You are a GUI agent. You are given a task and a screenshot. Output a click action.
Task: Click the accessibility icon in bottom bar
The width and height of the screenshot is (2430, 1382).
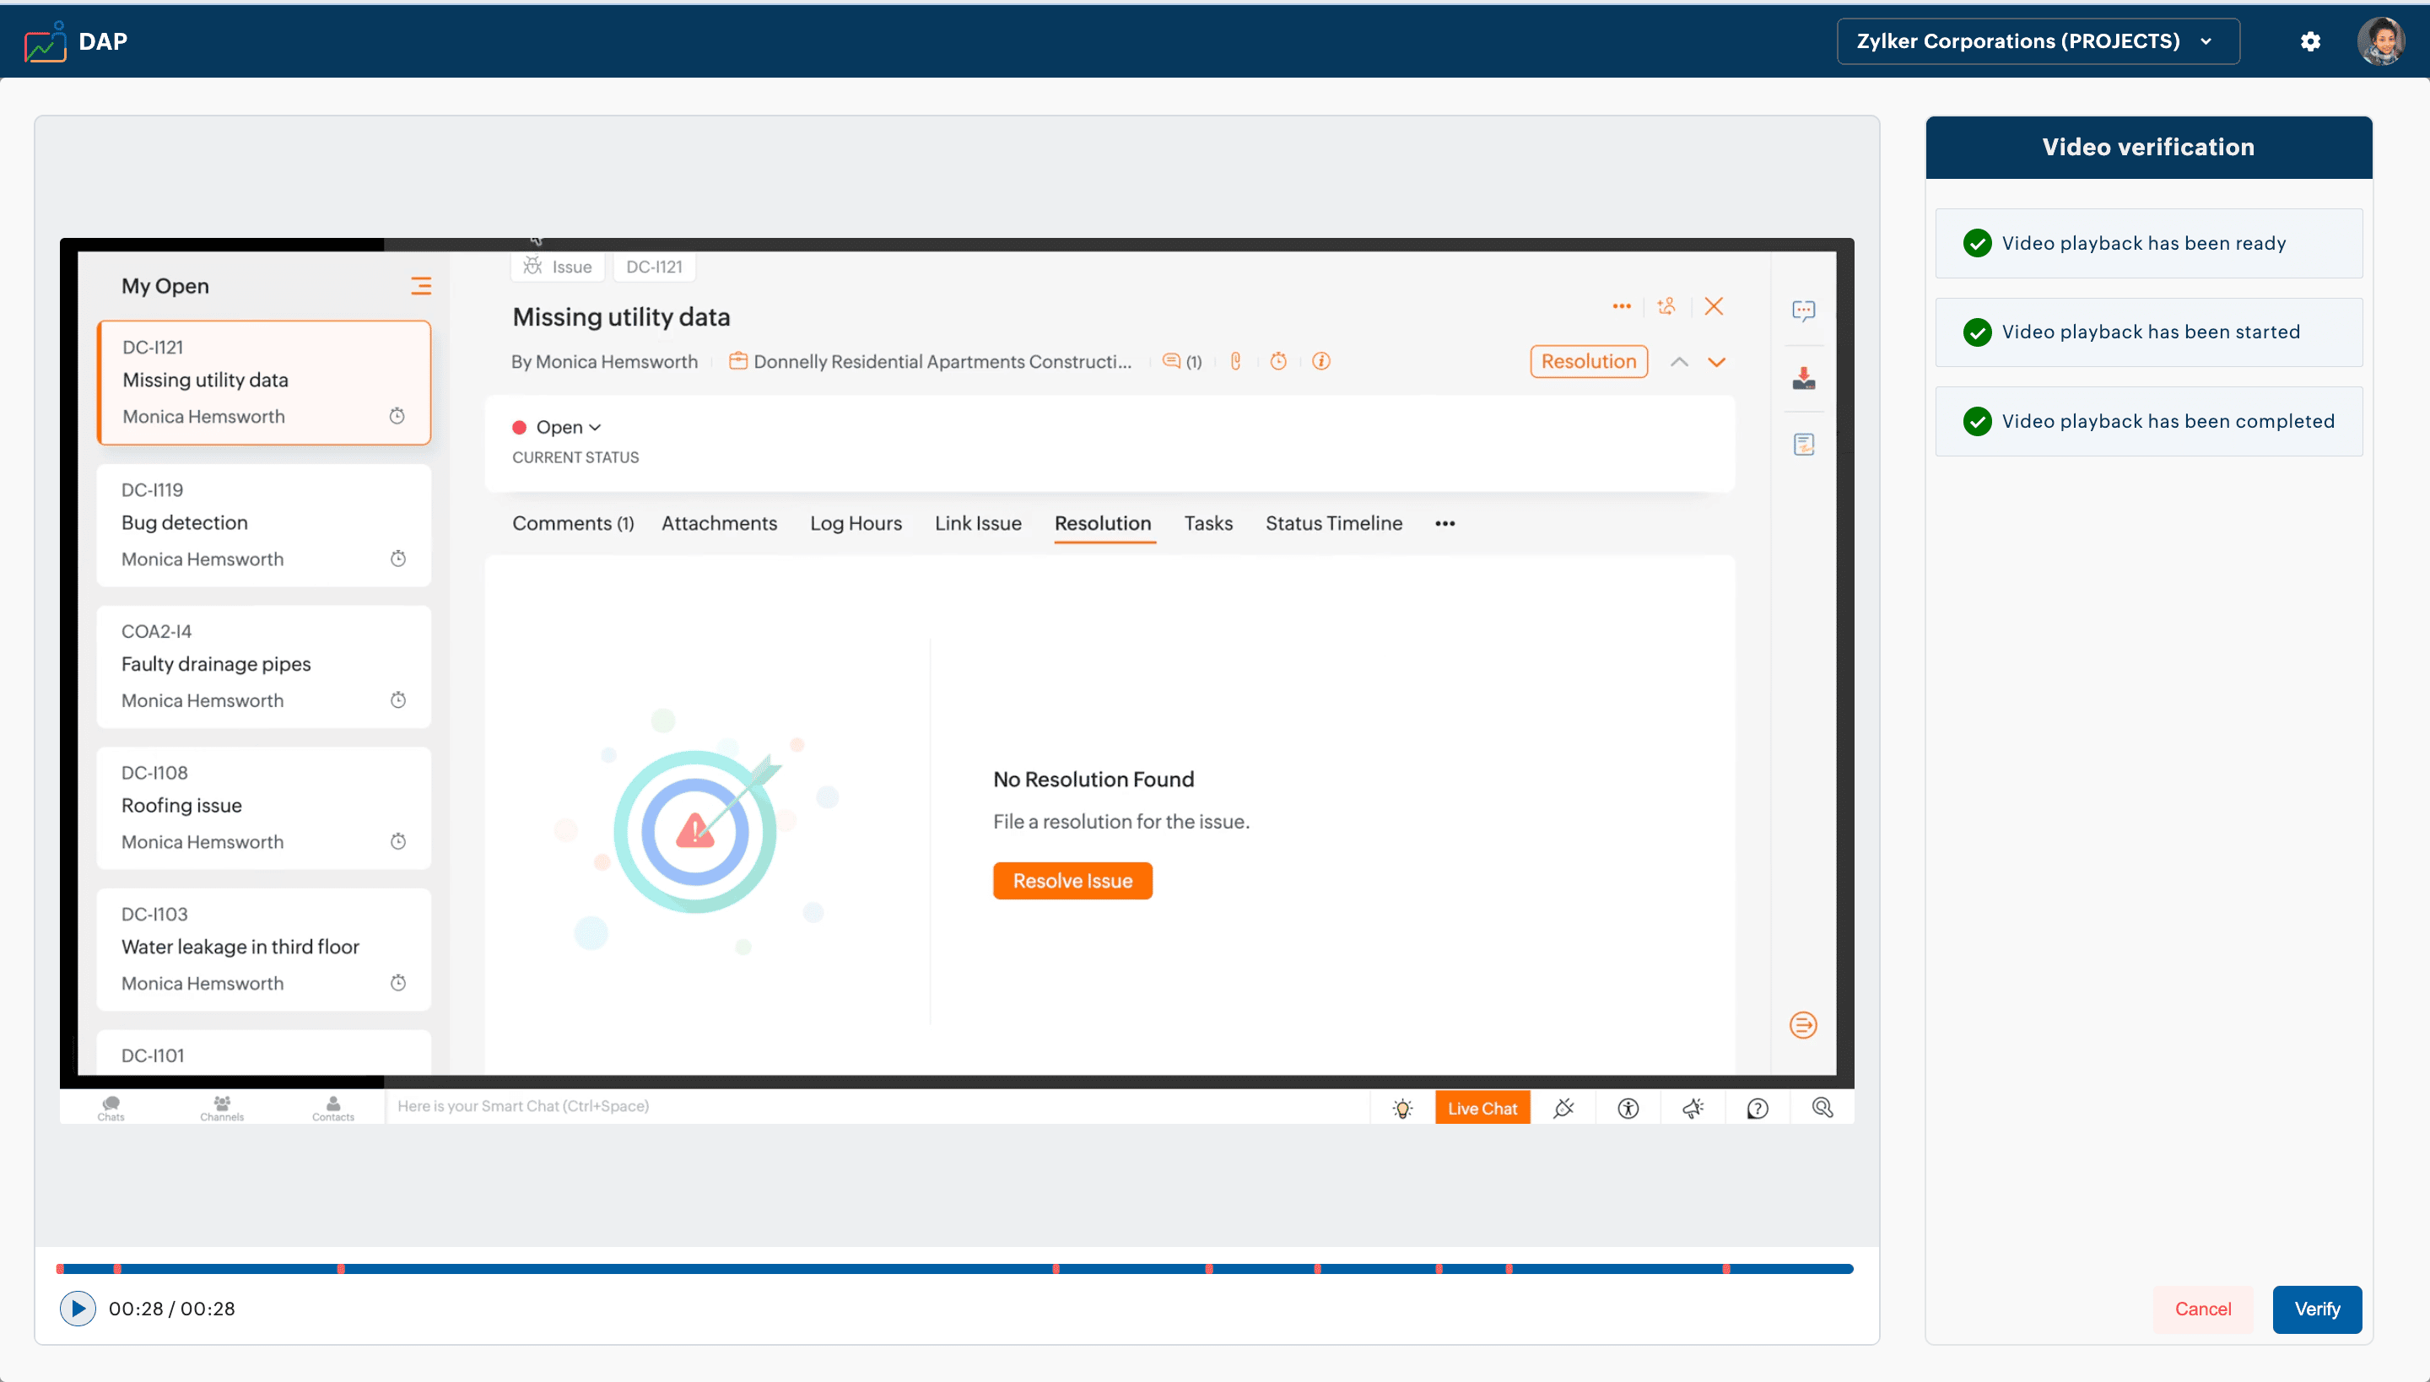[1628, 1108]
